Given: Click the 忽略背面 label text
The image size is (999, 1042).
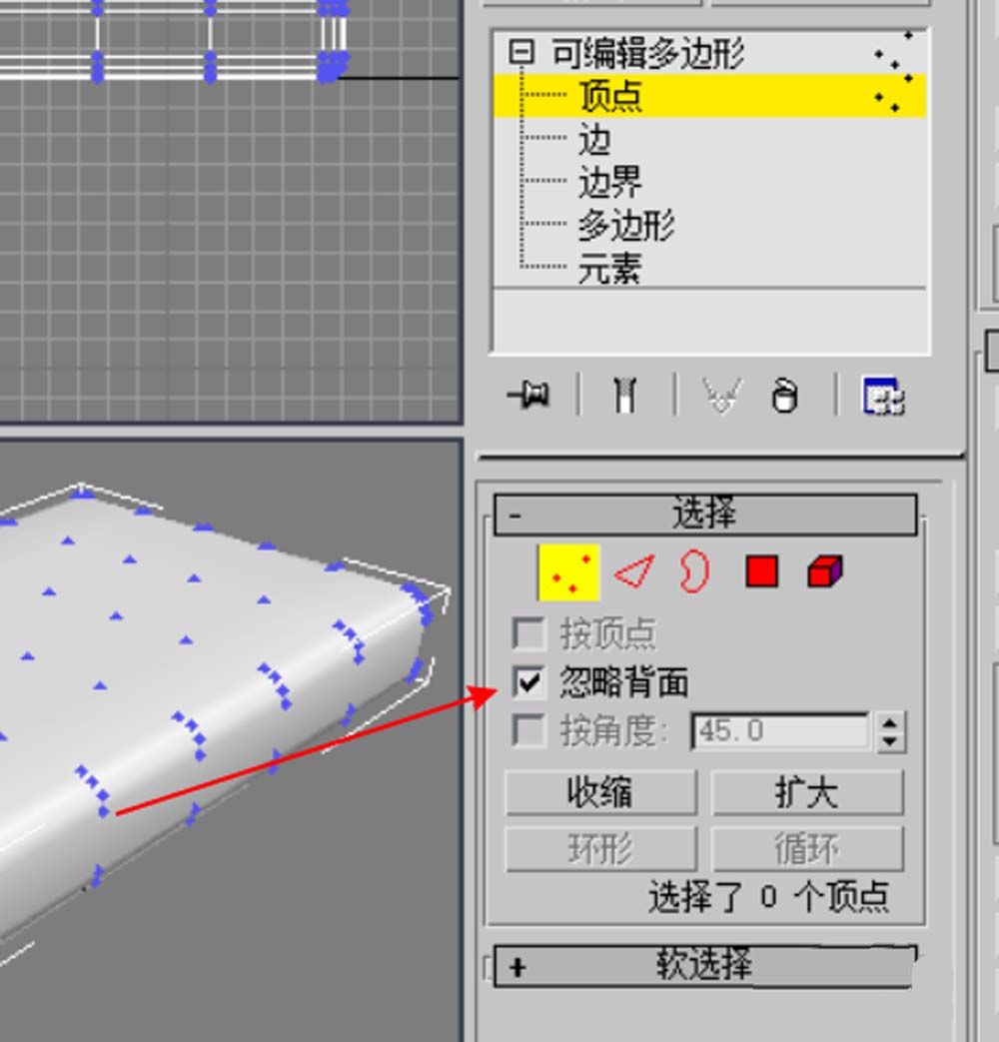Looking at the screenshot, I should pos(623,682).
